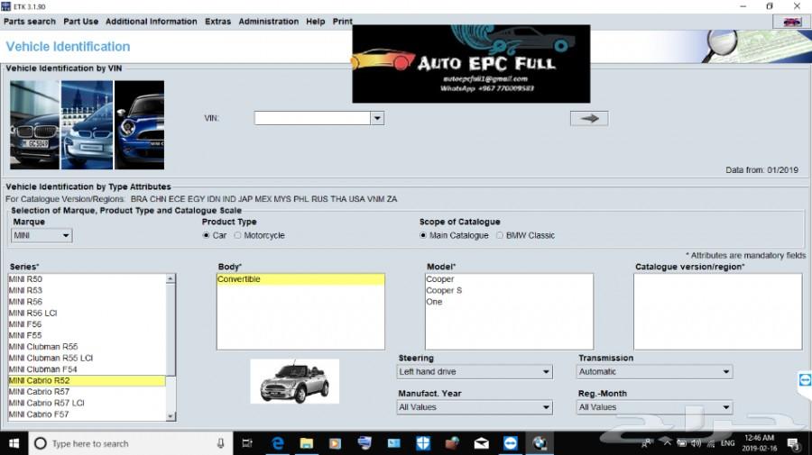Open the media player taskbar icon
812x455 pixels.
click(335, 443)
